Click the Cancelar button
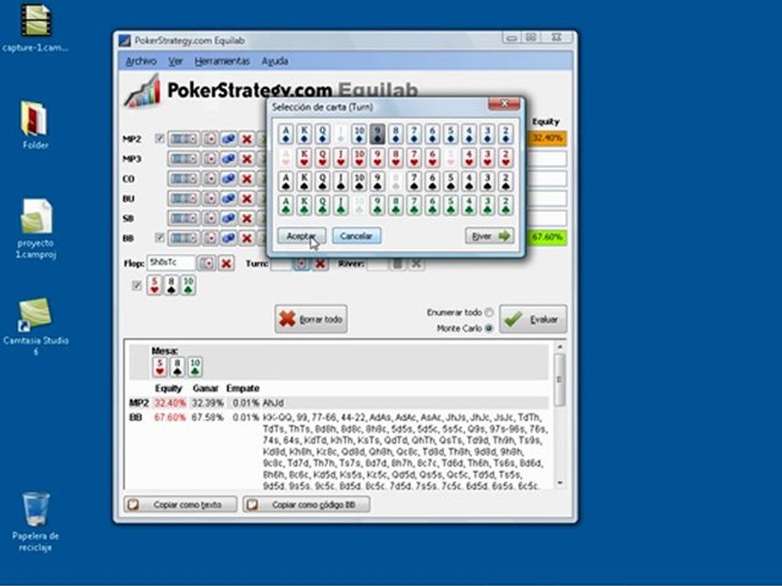The height and width of the screenshot is (586, 782). click(357, 236)
